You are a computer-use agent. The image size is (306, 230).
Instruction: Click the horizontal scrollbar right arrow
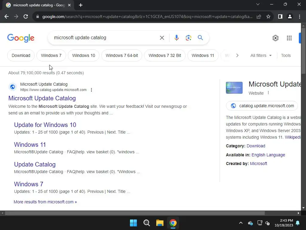coord(299,213)
